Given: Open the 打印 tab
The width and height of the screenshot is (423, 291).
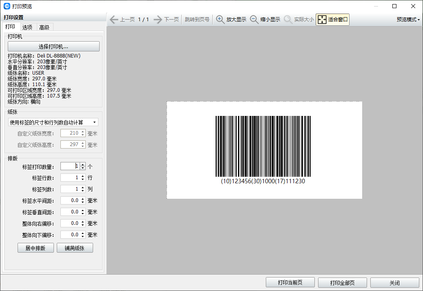Looking at the screenshot, I should pos(10,27).
